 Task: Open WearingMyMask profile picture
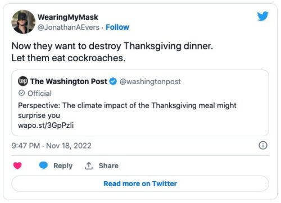pyautogui.click(x=24, y=22)
